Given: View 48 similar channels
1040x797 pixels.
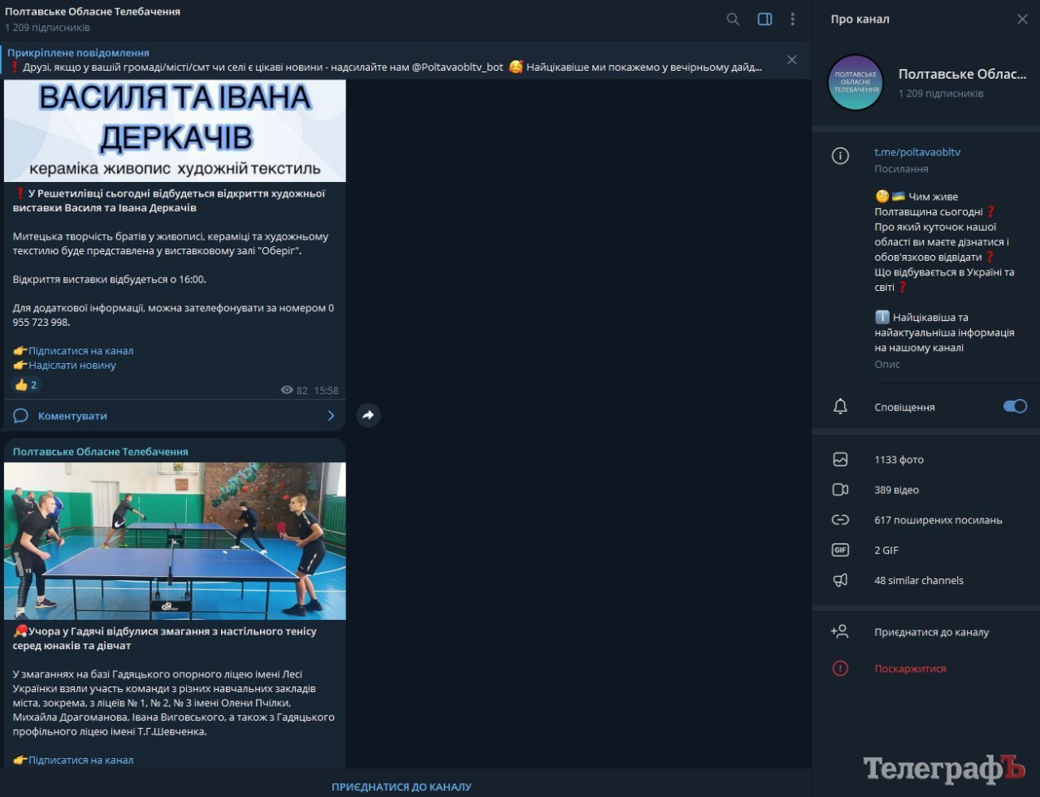Looking at the screenshot, I should pos(918,580).
